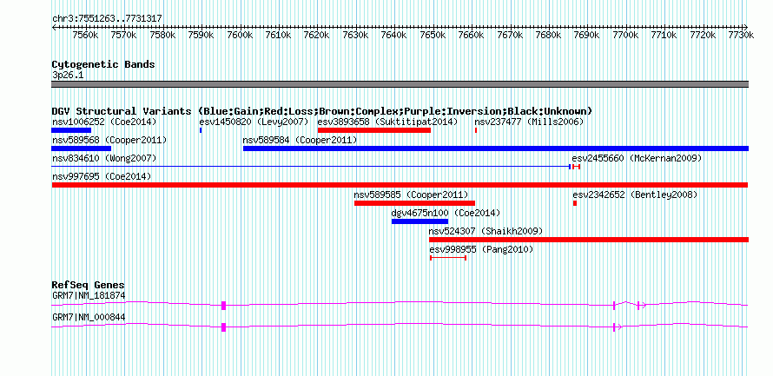The width and height of the screenshot is (773, 376).
Task: Select the red nsv589585 loss bar
Action: (x=414, y=203)
